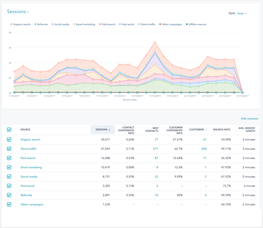Open the Email marketing source link

tap(31, 167)
